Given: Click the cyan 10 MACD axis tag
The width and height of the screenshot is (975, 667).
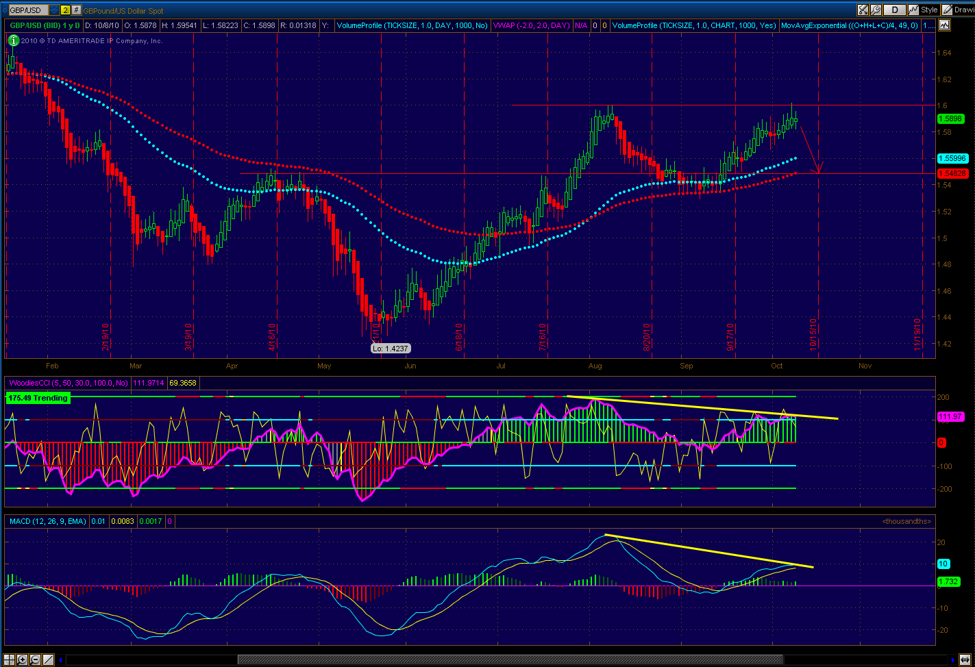Looking at the screenshot, I should point(943,564).
